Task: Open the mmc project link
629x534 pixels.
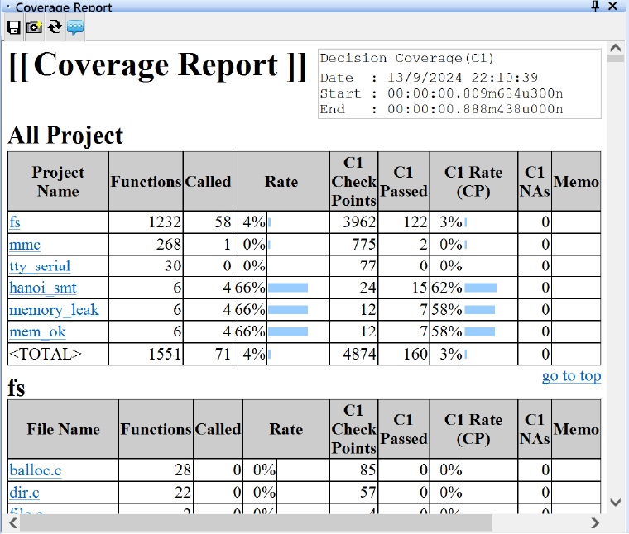Action: point(25,244)
